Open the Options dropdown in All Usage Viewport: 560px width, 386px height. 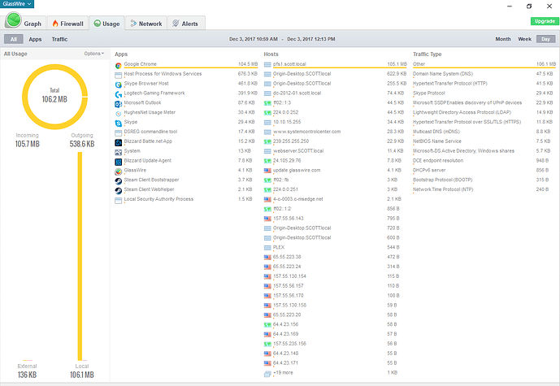(94, 54)
